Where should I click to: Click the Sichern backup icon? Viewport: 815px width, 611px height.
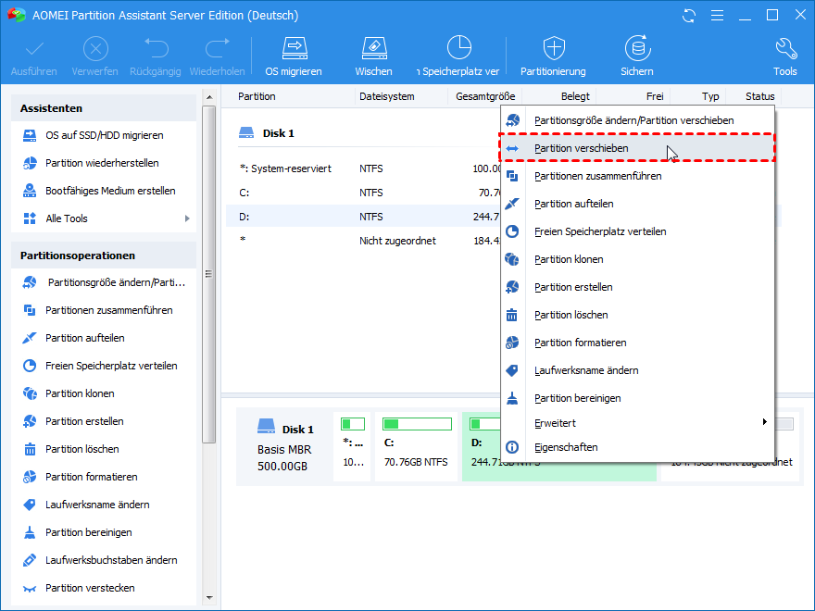click(637, 48)
